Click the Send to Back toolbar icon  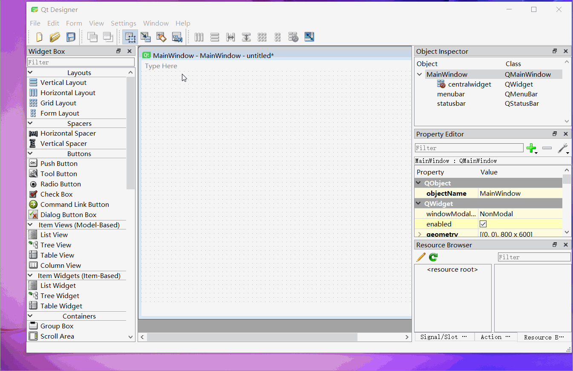click(x=92, y=37)
